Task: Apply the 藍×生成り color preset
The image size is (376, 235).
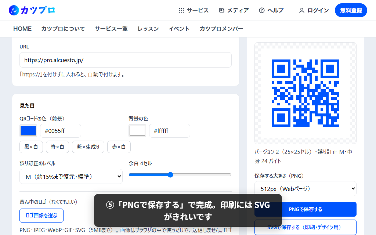Action: click(88, 147)
